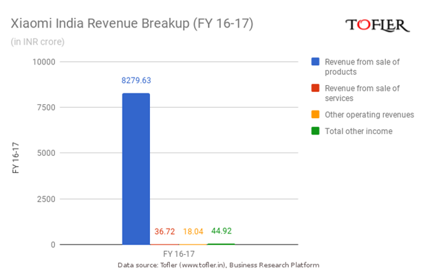Screen dimensions: 432x274
Task: Click the rotated 'FY 16-17' y-axis title
Action: point(16,158)
